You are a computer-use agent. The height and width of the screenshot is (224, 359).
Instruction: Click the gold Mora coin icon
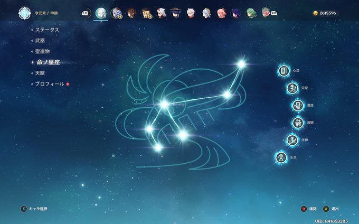tap(316, 13)
